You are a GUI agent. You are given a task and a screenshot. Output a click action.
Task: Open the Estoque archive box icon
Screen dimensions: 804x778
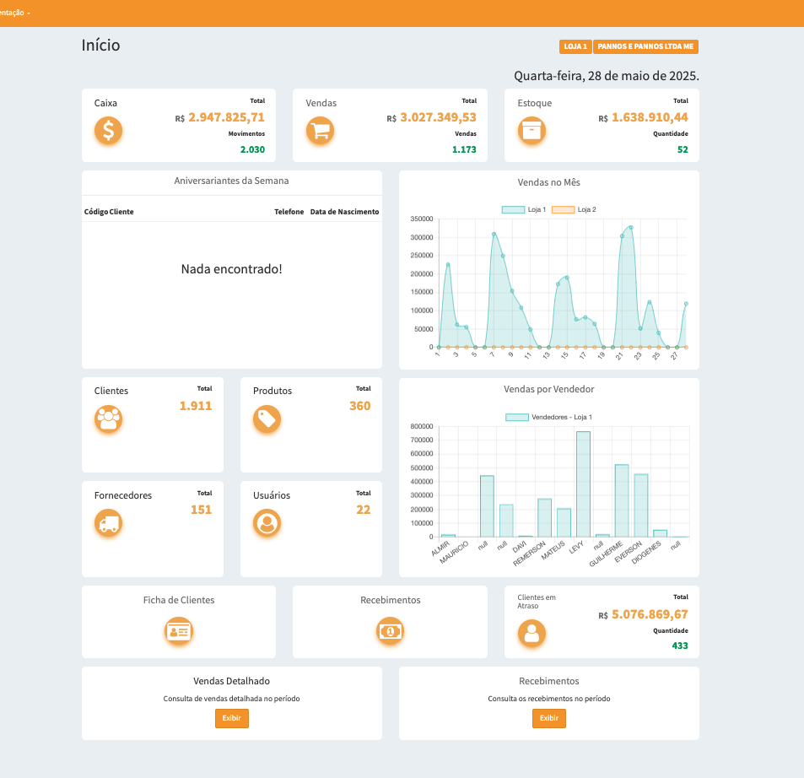coord(532,131)
